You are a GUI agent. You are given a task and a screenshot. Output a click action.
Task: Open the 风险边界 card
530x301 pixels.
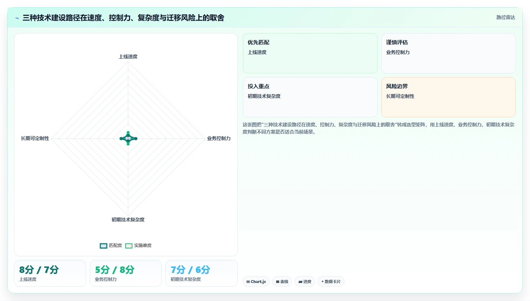click(449, 97)
